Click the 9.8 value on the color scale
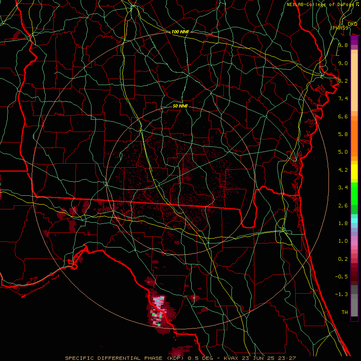The height and width of the screenshot is (361, 361). 343,45
